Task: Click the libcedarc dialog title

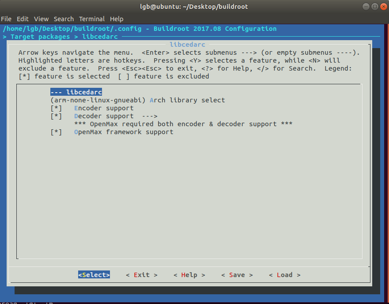Action: point(187,45)
